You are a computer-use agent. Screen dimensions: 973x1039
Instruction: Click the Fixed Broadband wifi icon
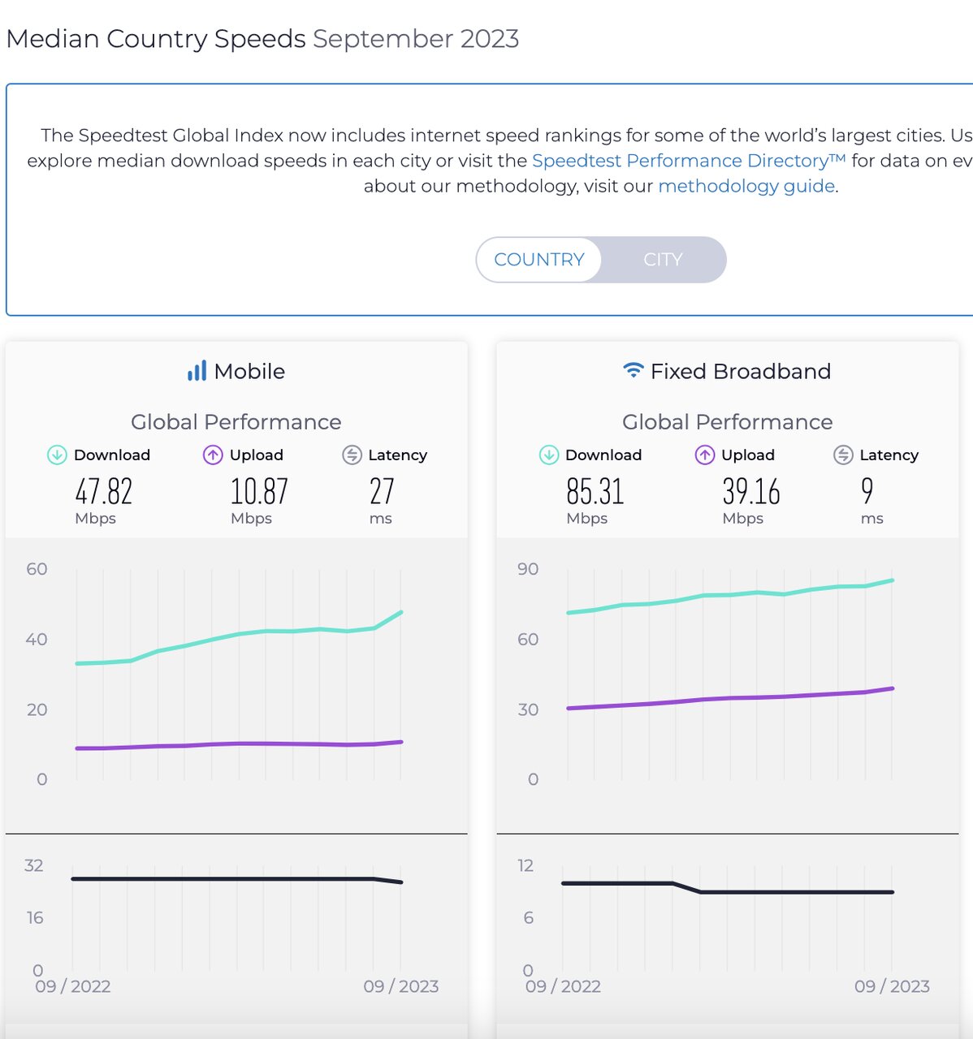pos(633,370)
